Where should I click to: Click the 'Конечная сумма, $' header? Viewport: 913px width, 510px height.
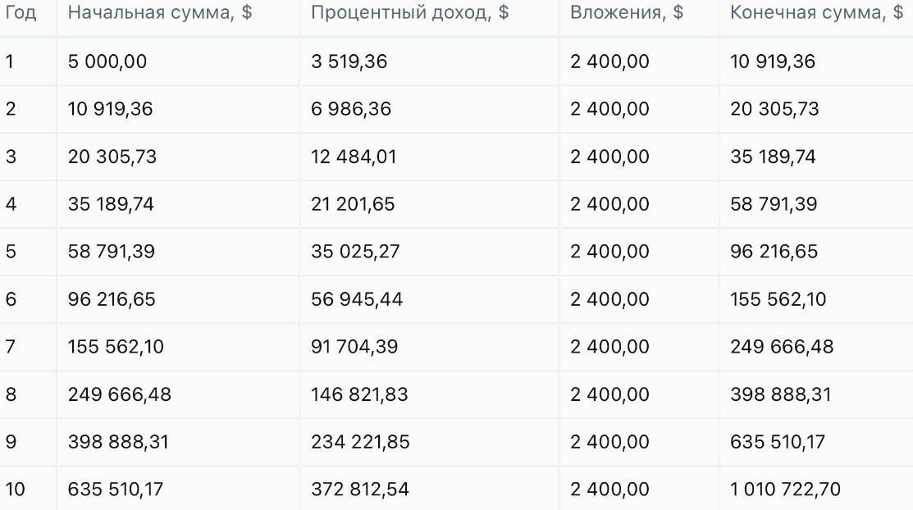click(816, 12)
